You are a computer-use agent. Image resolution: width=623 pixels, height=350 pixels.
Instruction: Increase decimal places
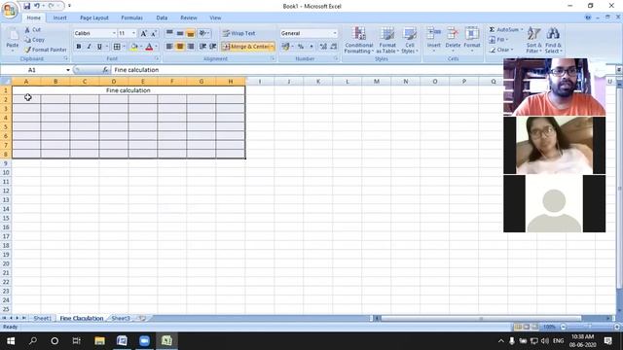[323, 47]
